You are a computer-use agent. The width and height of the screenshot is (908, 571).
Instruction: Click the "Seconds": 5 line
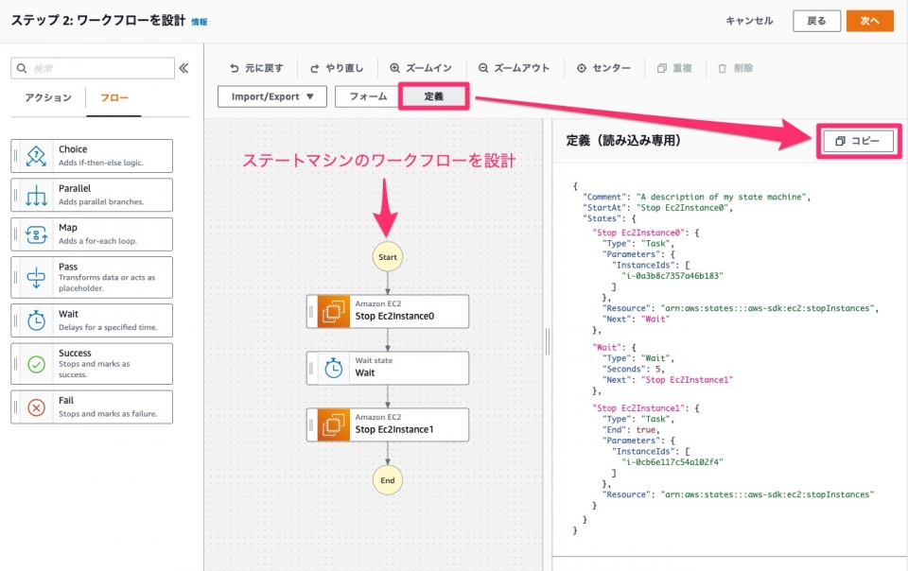click(634, 369)
